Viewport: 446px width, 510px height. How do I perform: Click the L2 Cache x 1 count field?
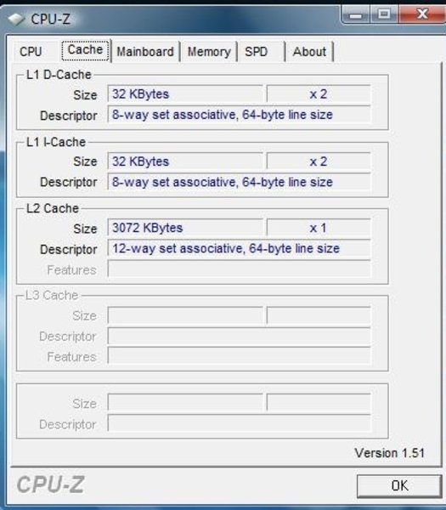319,228
